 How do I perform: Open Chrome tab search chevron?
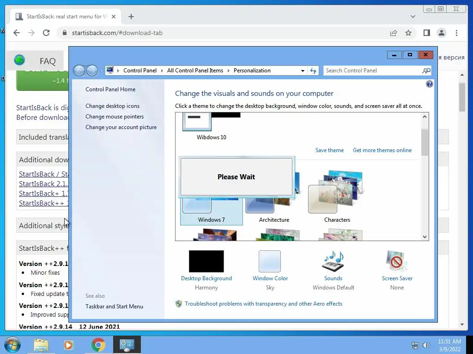tap(413, 17)
